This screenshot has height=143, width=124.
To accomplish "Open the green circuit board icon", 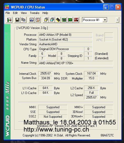I will pos(70,20).
